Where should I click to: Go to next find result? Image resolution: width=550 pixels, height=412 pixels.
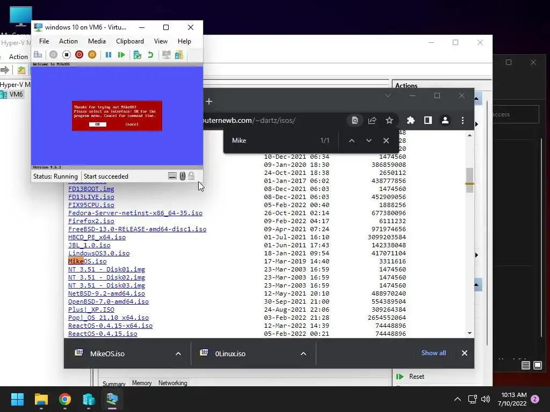coord(368,141)
